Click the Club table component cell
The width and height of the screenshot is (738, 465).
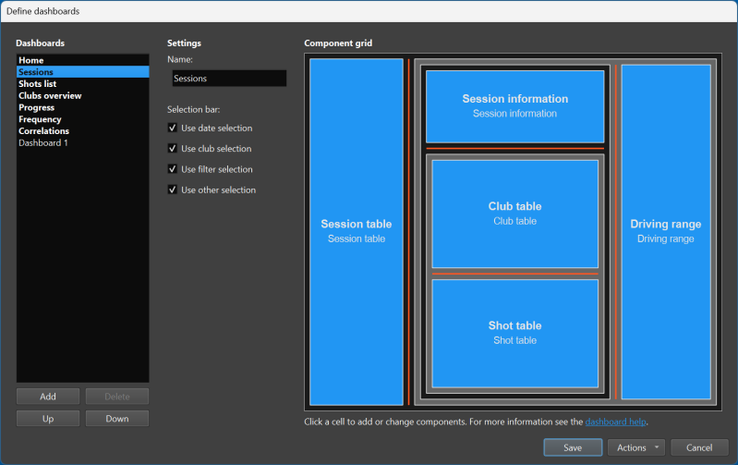pyautogui.click(x=514, y=214)
